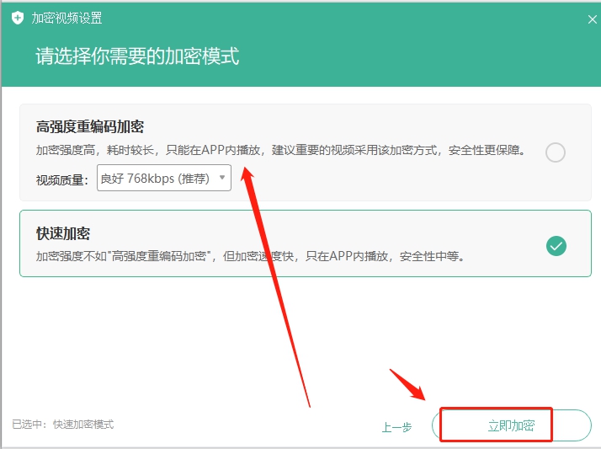Close the 加密视频设置 dialog

pyautogui.click(x=592, y=18)
